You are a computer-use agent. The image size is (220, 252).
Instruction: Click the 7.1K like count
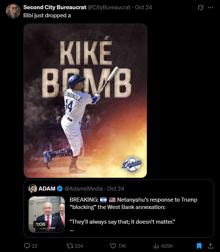click(x=122, y=246)
